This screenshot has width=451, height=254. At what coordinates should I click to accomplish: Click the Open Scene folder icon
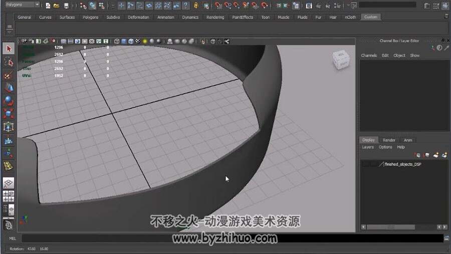pyautogui.click(x=57, y=6)
